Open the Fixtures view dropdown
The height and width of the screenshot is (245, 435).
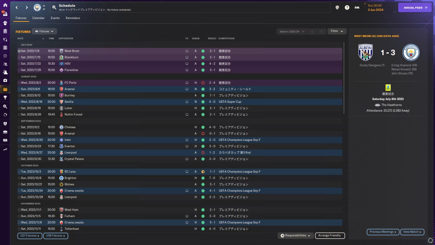tap(44, 31)
